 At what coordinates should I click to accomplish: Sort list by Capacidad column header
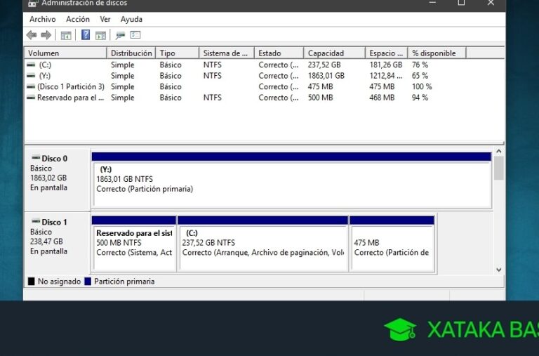[x=334, y=53]
